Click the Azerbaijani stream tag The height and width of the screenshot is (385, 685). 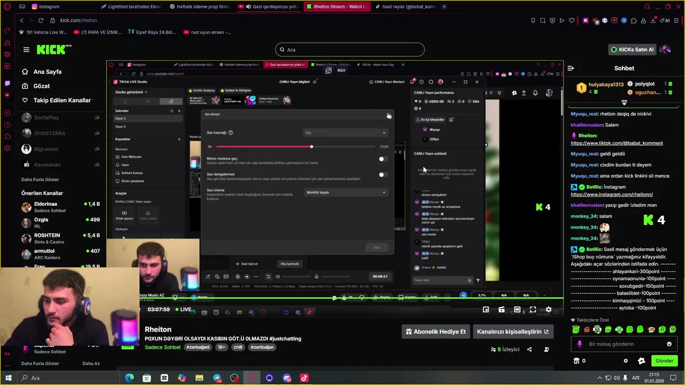pos(197,347)
